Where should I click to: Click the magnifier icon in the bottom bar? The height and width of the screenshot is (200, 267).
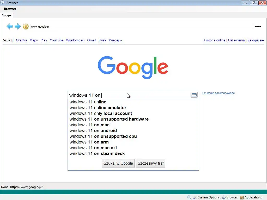coord(189,197)
